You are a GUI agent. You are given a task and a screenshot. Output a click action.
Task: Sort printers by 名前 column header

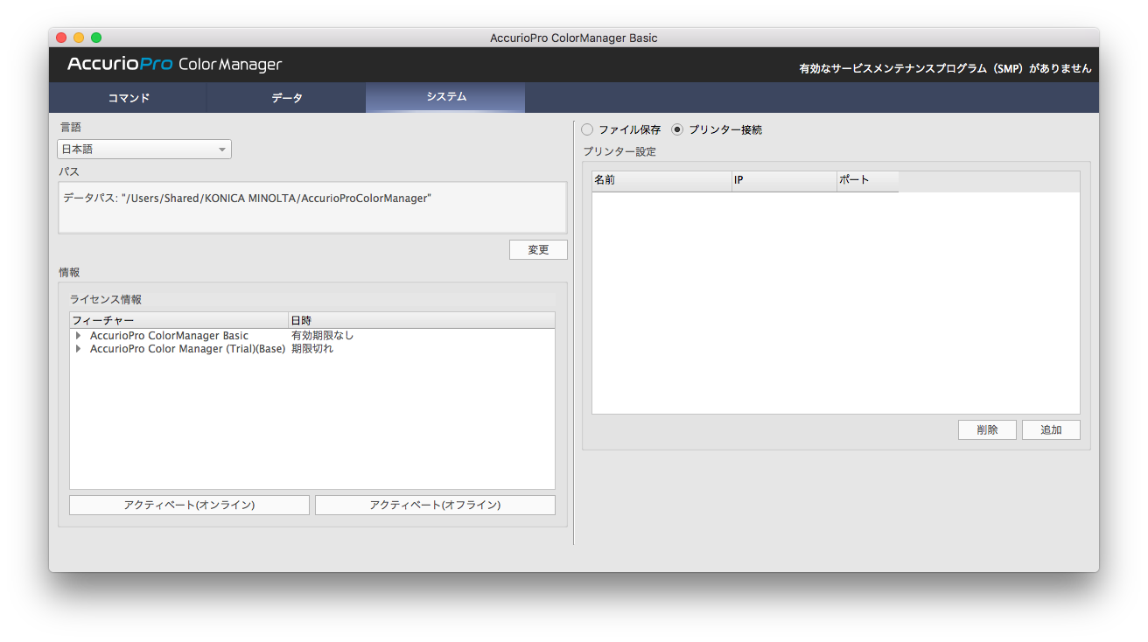(x=661, y=180)
